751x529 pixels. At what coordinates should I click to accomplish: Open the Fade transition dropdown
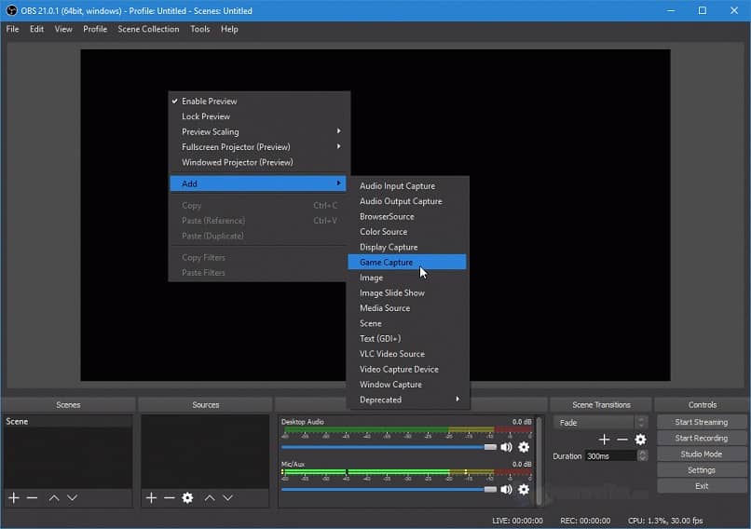tap(601, 423)
